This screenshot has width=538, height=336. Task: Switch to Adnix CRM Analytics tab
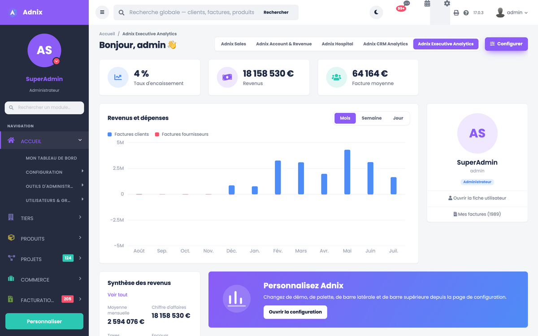coord(386,44)
